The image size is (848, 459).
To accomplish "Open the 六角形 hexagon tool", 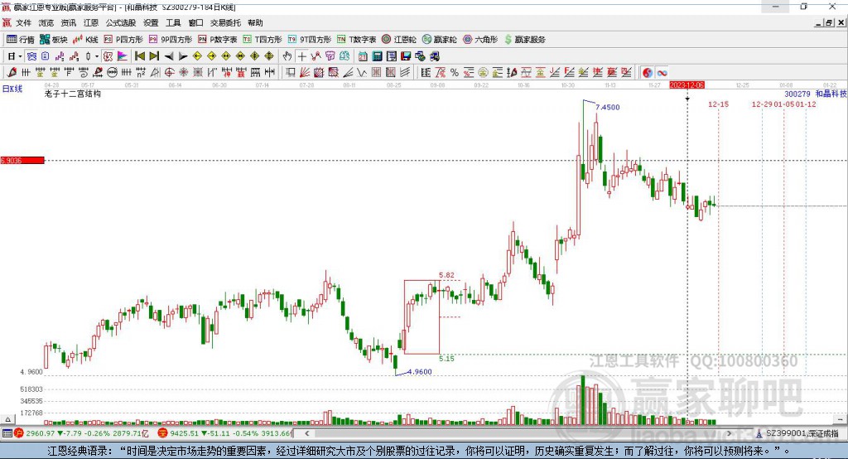I will 480,40.
